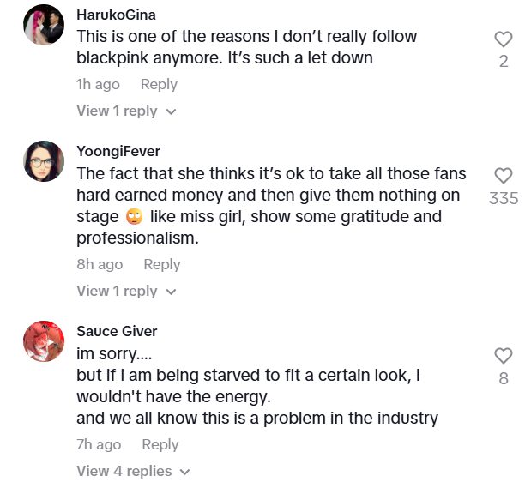
Task: Expand "View 4 replies" under Sauce Giver's comment
Action: 133,471
